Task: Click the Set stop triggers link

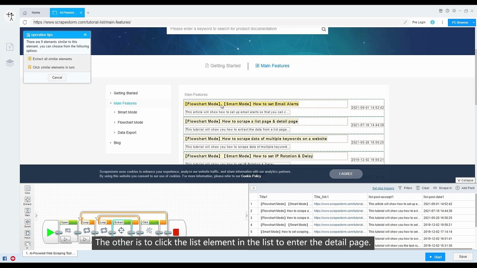Action: 383,188
